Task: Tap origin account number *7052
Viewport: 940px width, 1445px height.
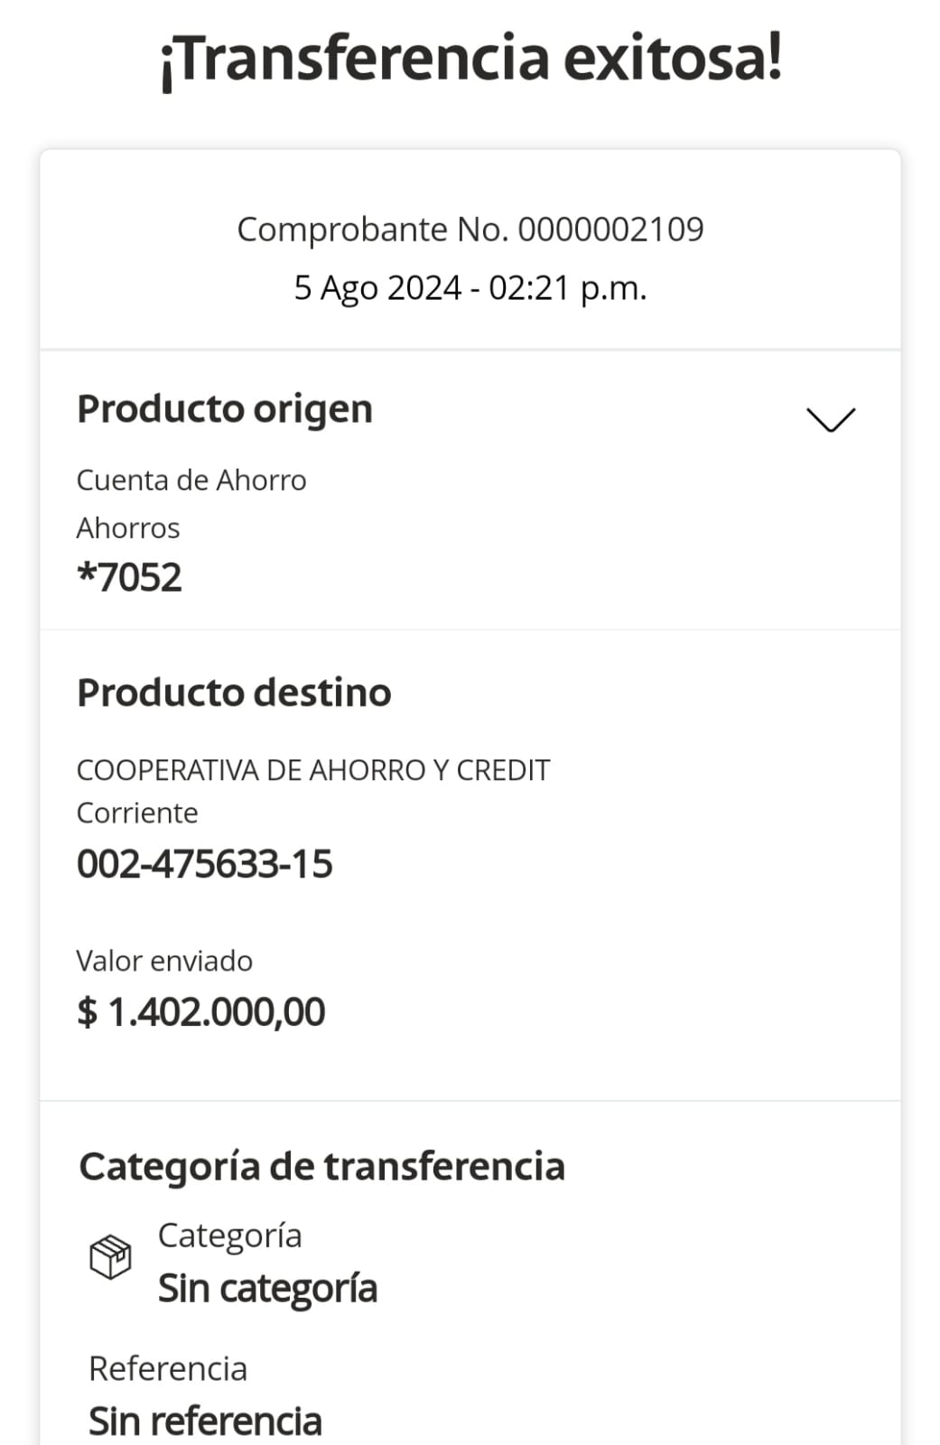Action: 130,577
